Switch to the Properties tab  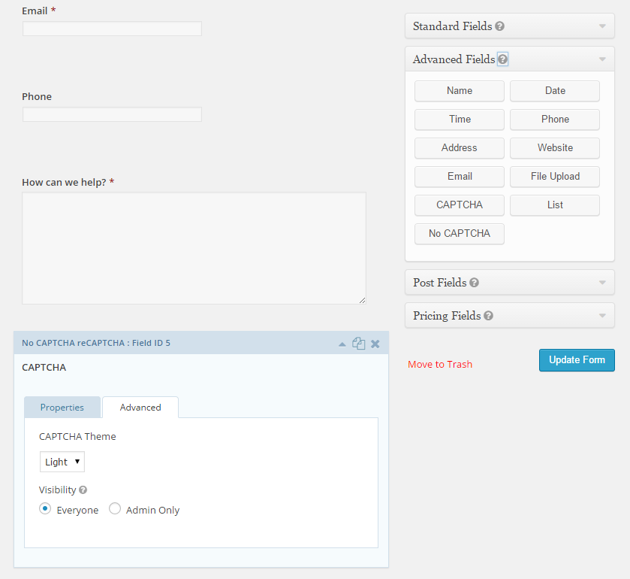click(x=62, y=408)
